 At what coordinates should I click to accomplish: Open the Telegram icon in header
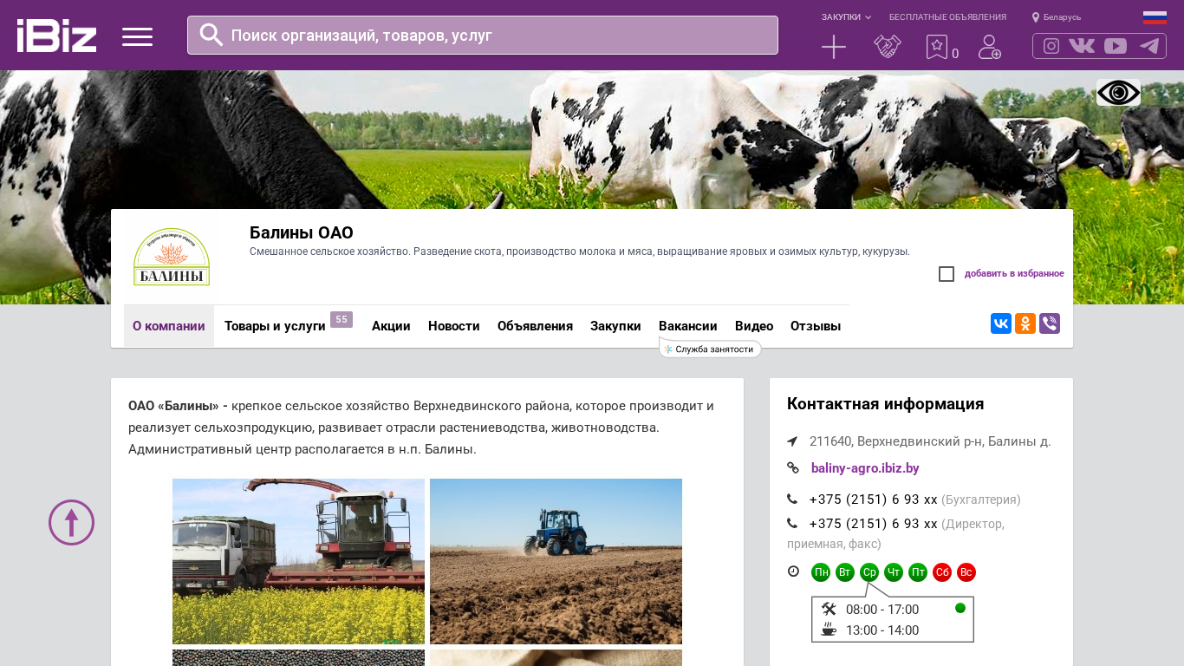tap(1149, 46)
